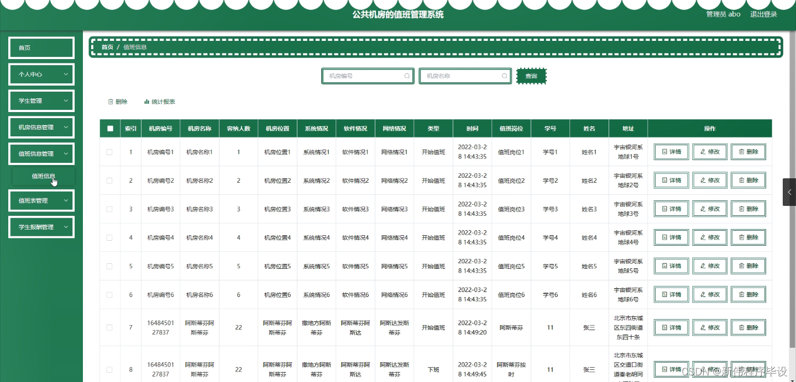Viewport: 796px width, 382px height.
Task: Click the 详情 document icon on row 1
Action: (x=664, y=151)
